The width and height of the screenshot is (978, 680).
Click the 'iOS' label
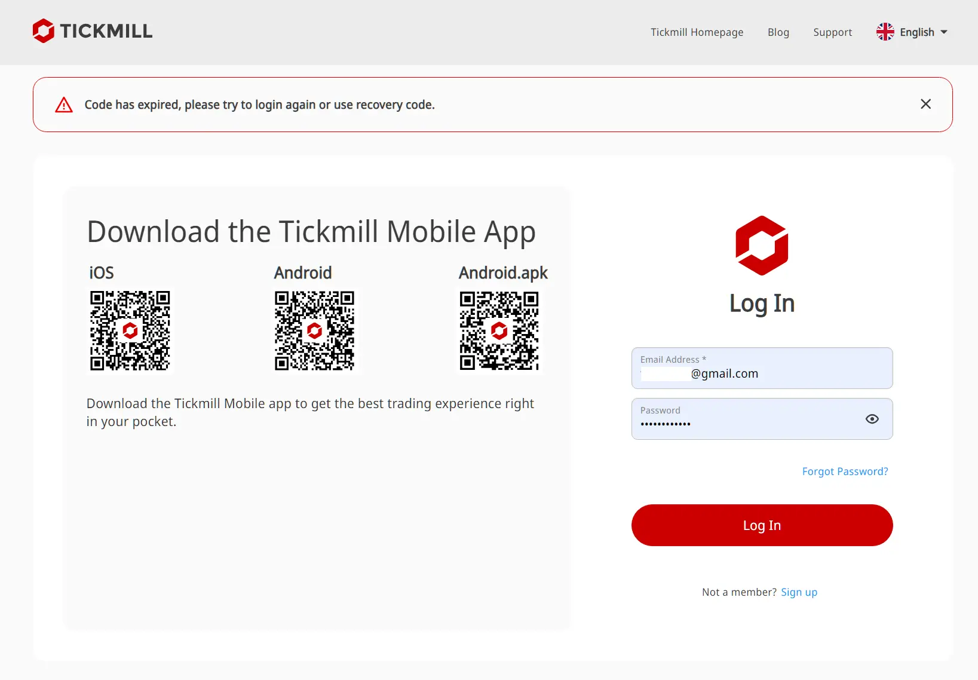(x=102, y=273)
